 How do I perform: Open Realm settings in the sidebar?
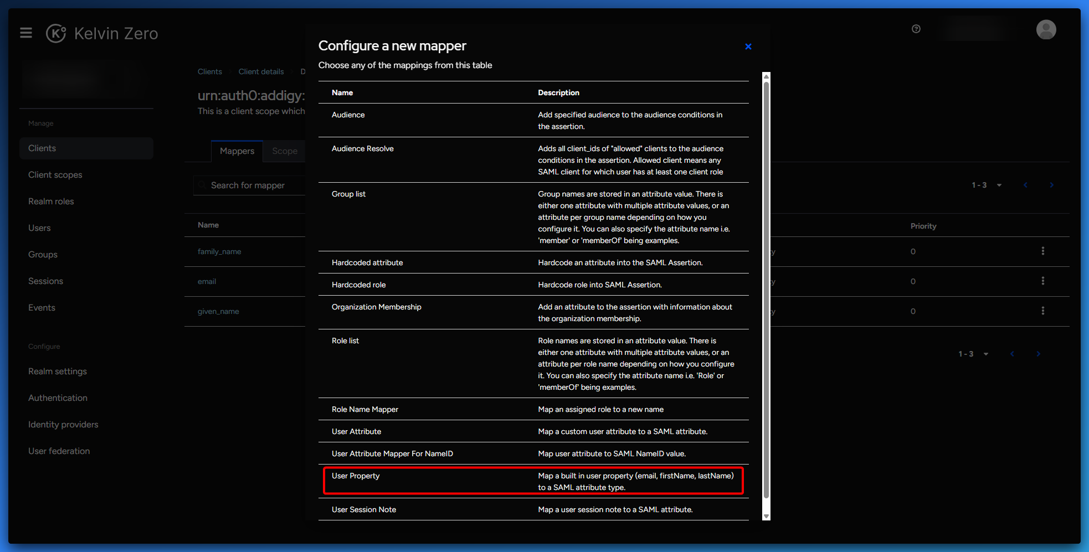click(x=86, y=372)
